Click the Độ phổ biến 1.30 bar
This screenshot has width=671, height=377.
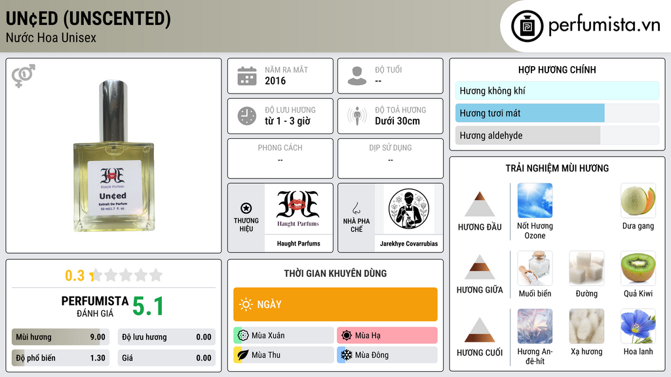coord(60,358)
